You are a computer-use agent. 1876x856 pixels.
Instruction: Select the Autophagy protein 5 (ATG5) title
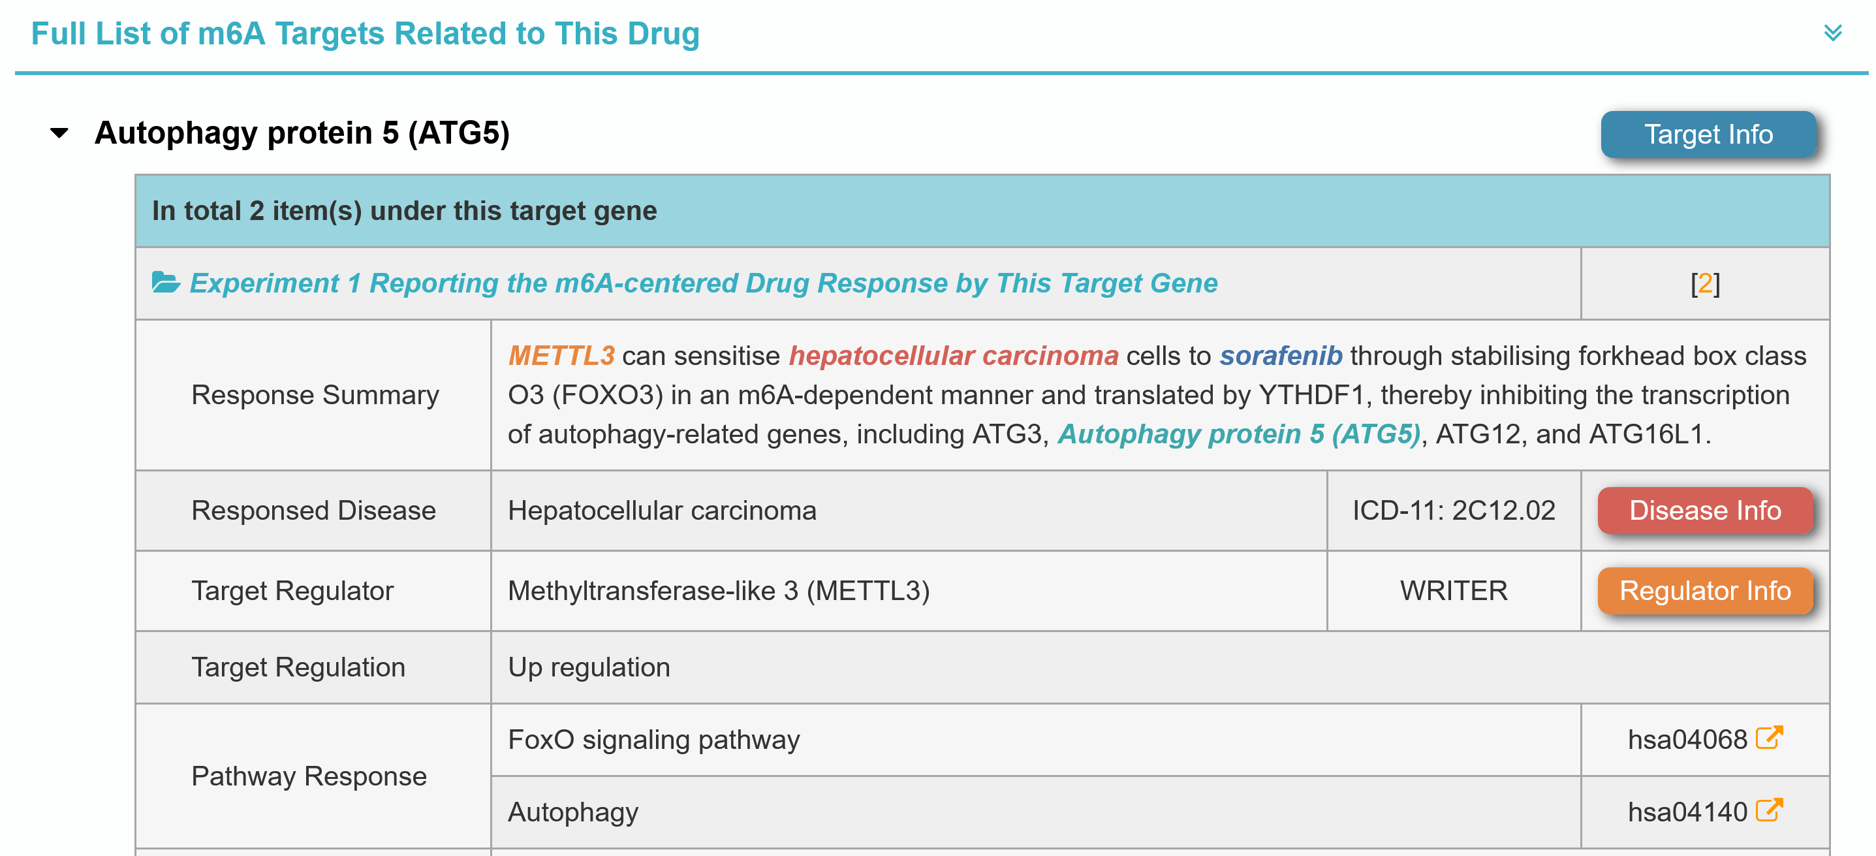coord(302,133)
